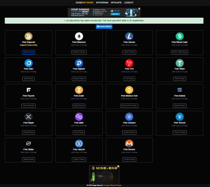Click the yellow 'Dogecoin Faucetmining' subtitle

click(29, 45)
